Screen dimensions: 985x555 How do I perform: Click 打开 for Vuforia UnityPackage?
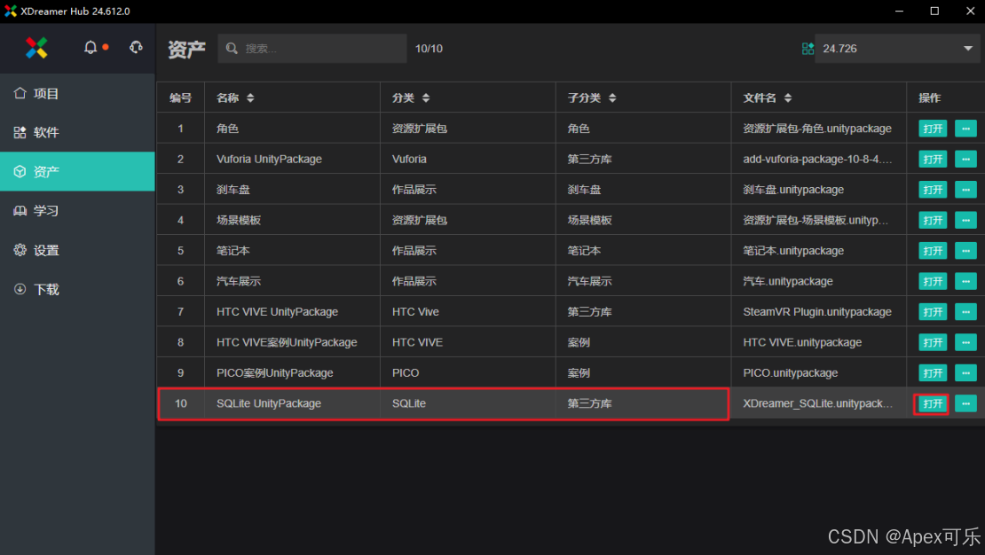[x=933, y=159]
